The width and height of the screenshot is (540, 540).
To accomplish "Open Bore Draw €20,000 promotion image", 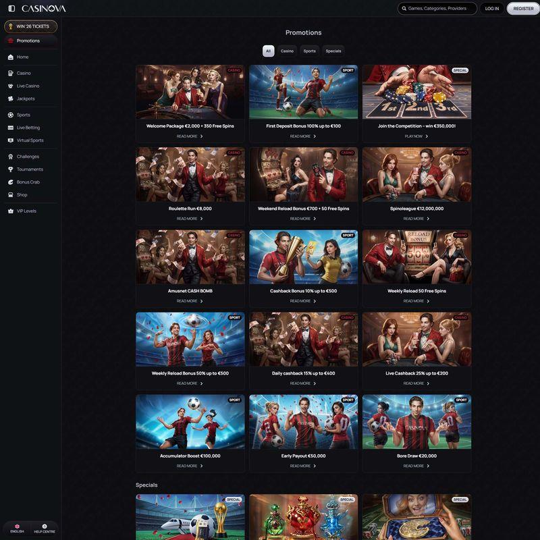I will (416, 422).
